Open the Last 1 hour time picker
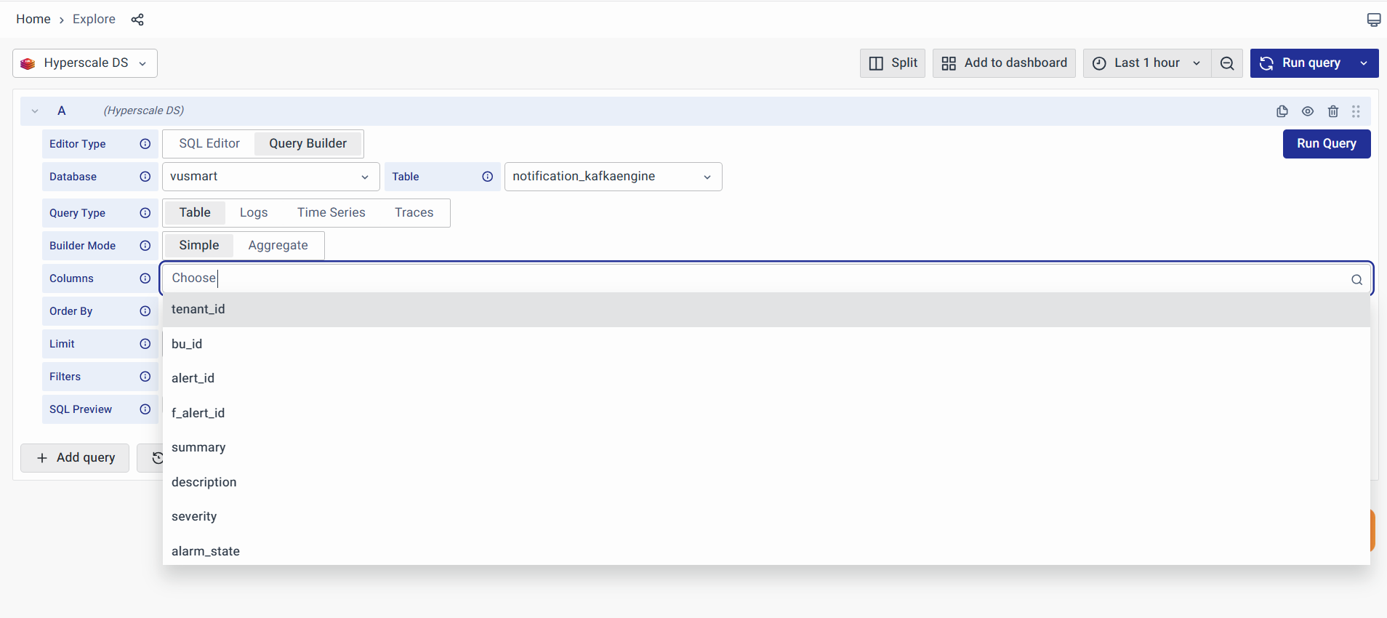1387x618 pixels. click(x=1146, y=63)
